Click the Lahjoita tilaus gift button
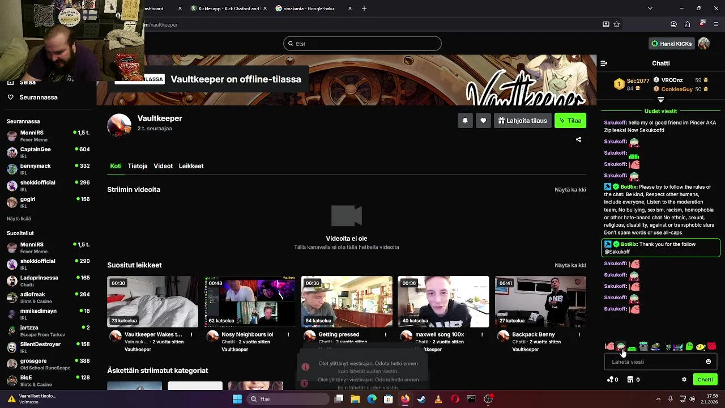The width and height of the screenshot is (725, 408). [523, 121]
